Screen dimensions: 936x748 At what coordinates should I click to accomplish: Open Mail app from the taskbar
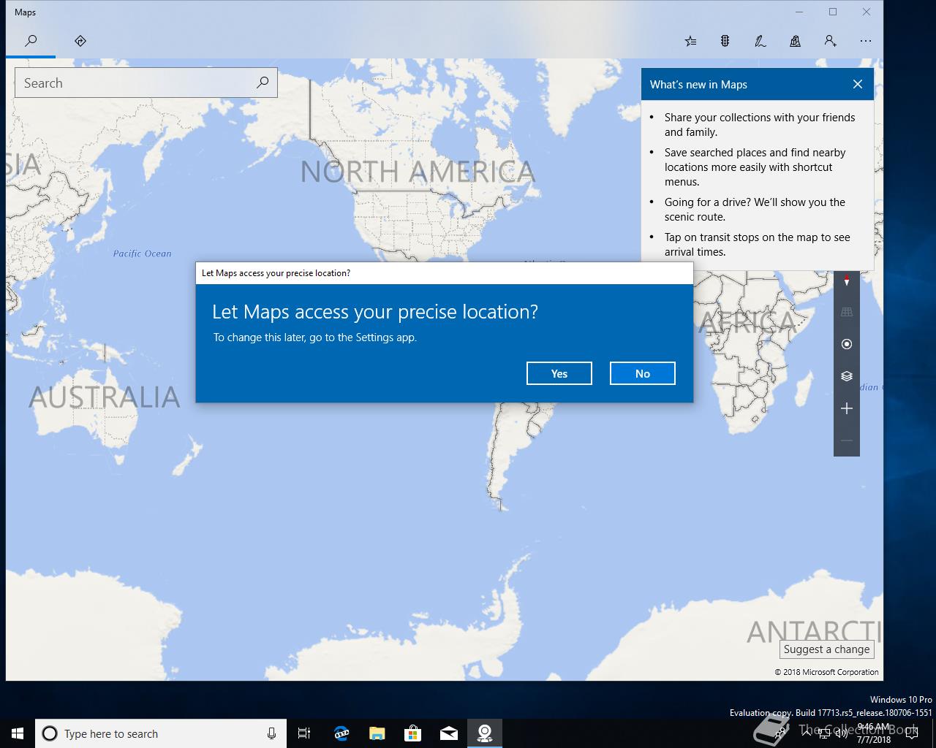click(449, 733)
